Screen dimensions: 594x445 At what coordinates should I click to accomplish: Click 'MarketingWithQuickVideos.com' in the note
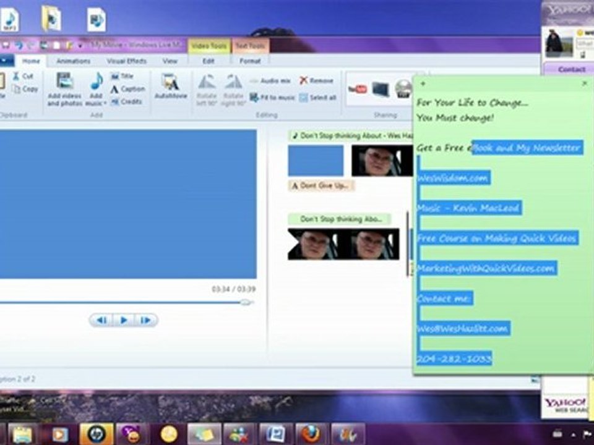[x=486, y=268]
